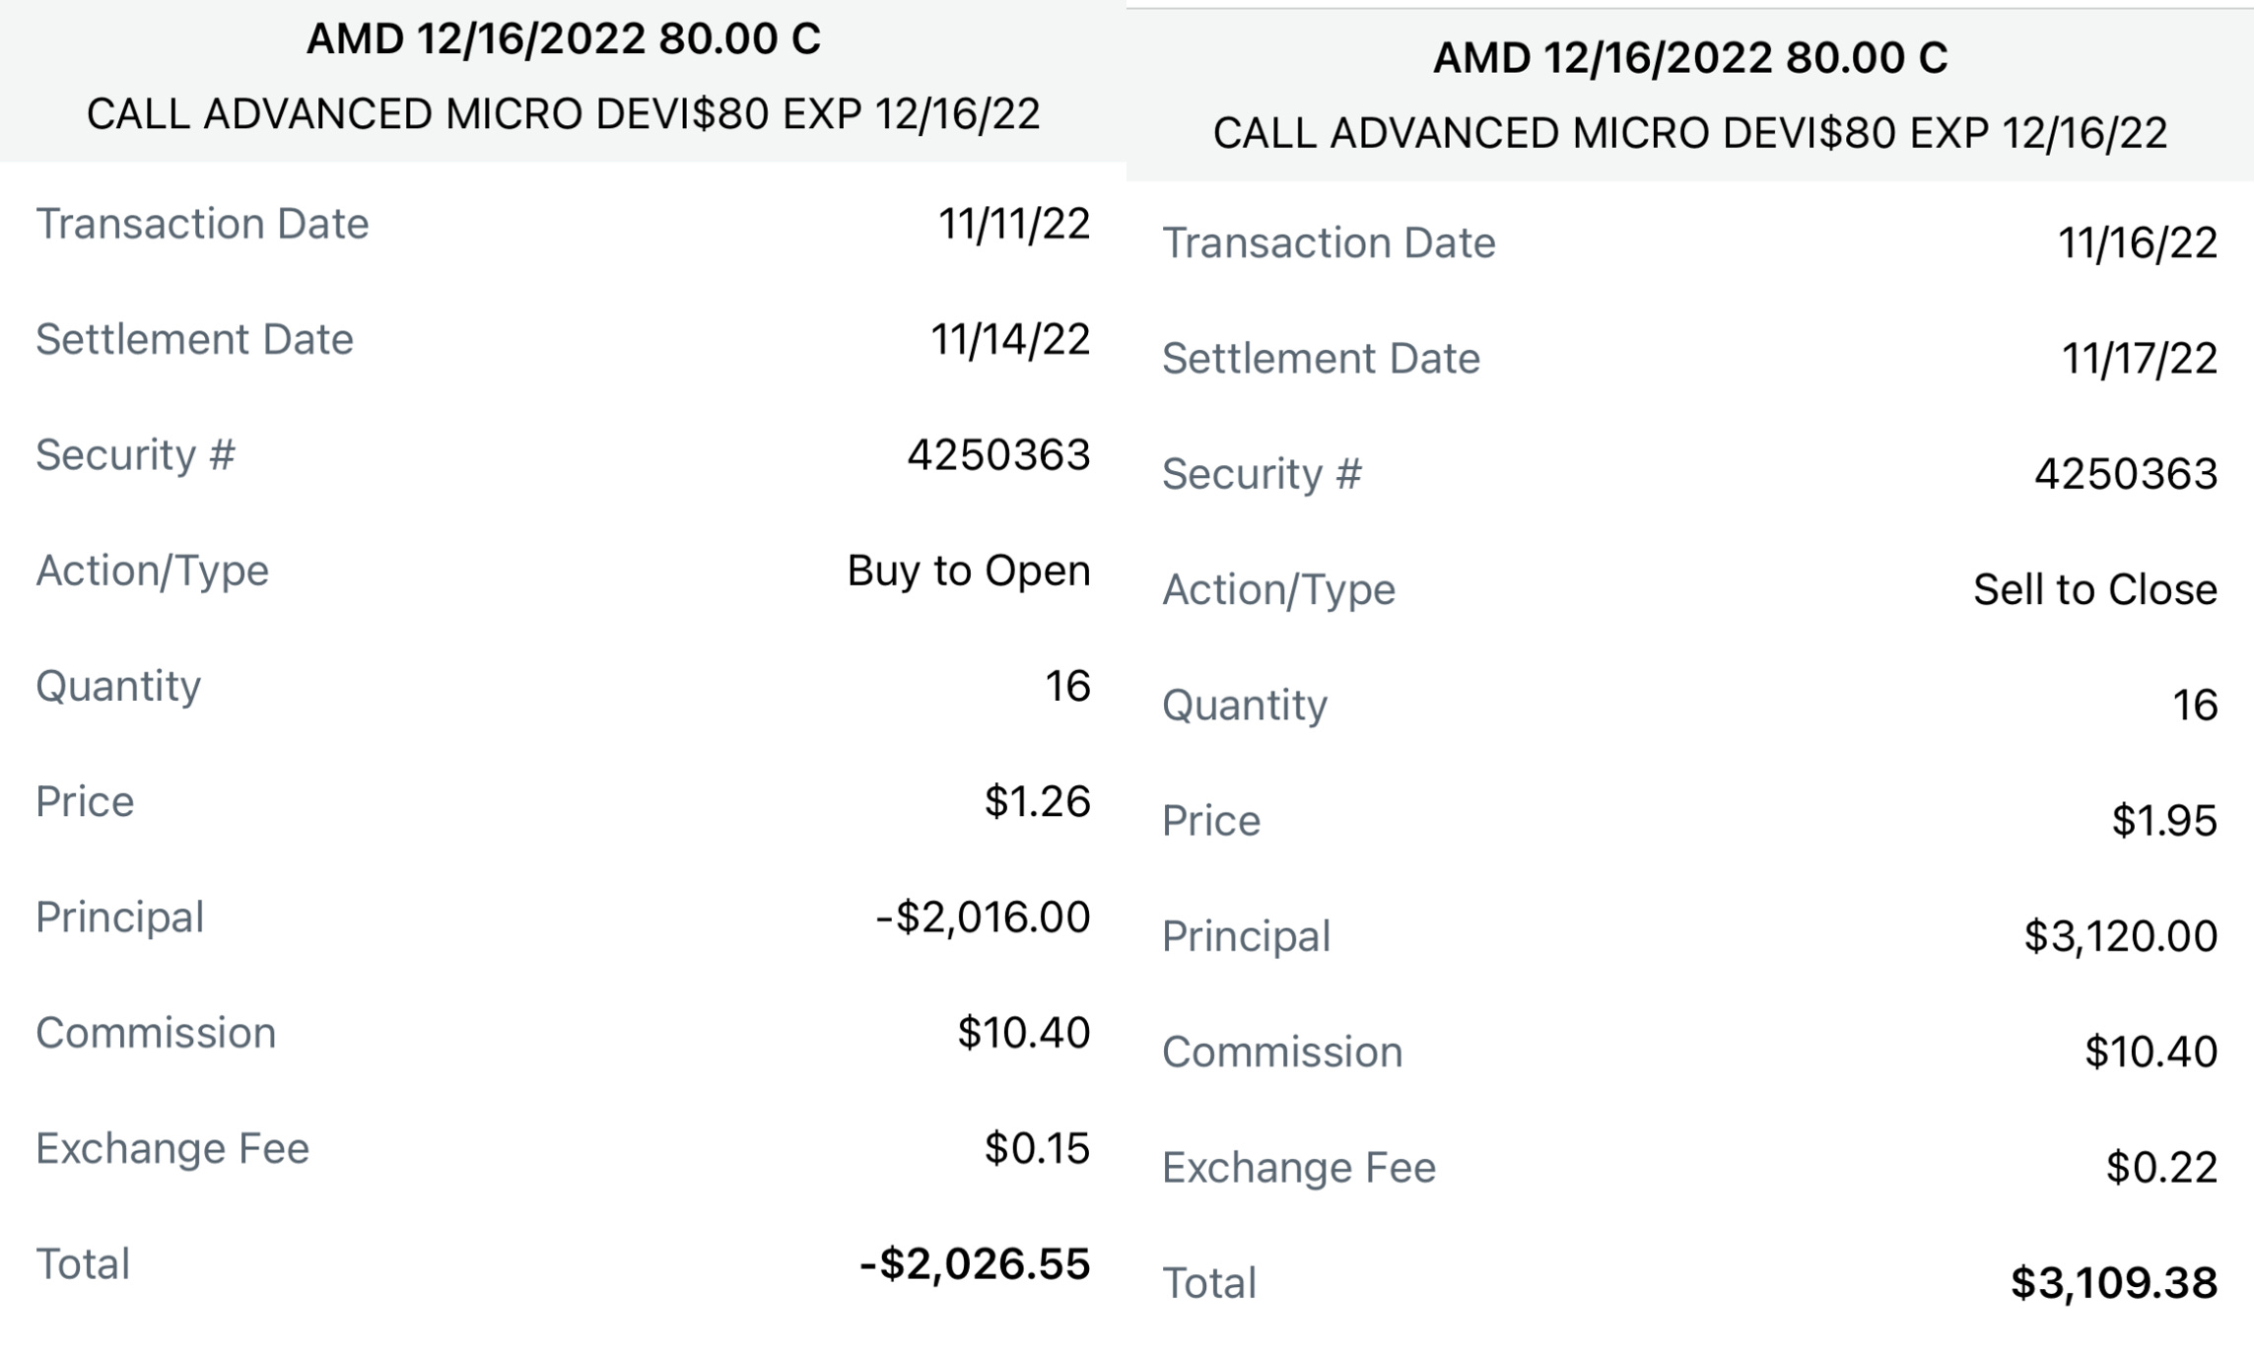Screen dimensions: 2254x1355
Task: Select the Sell to Close action text
Action: tap(2095, 589)
